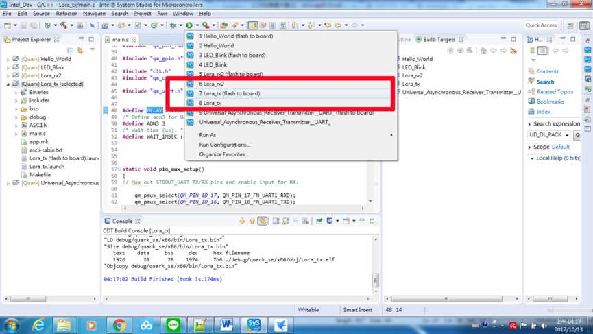Click the build hammer toolbar icon
The height and width of the screenshot is (334, 593).
click(x=64, y=25)
